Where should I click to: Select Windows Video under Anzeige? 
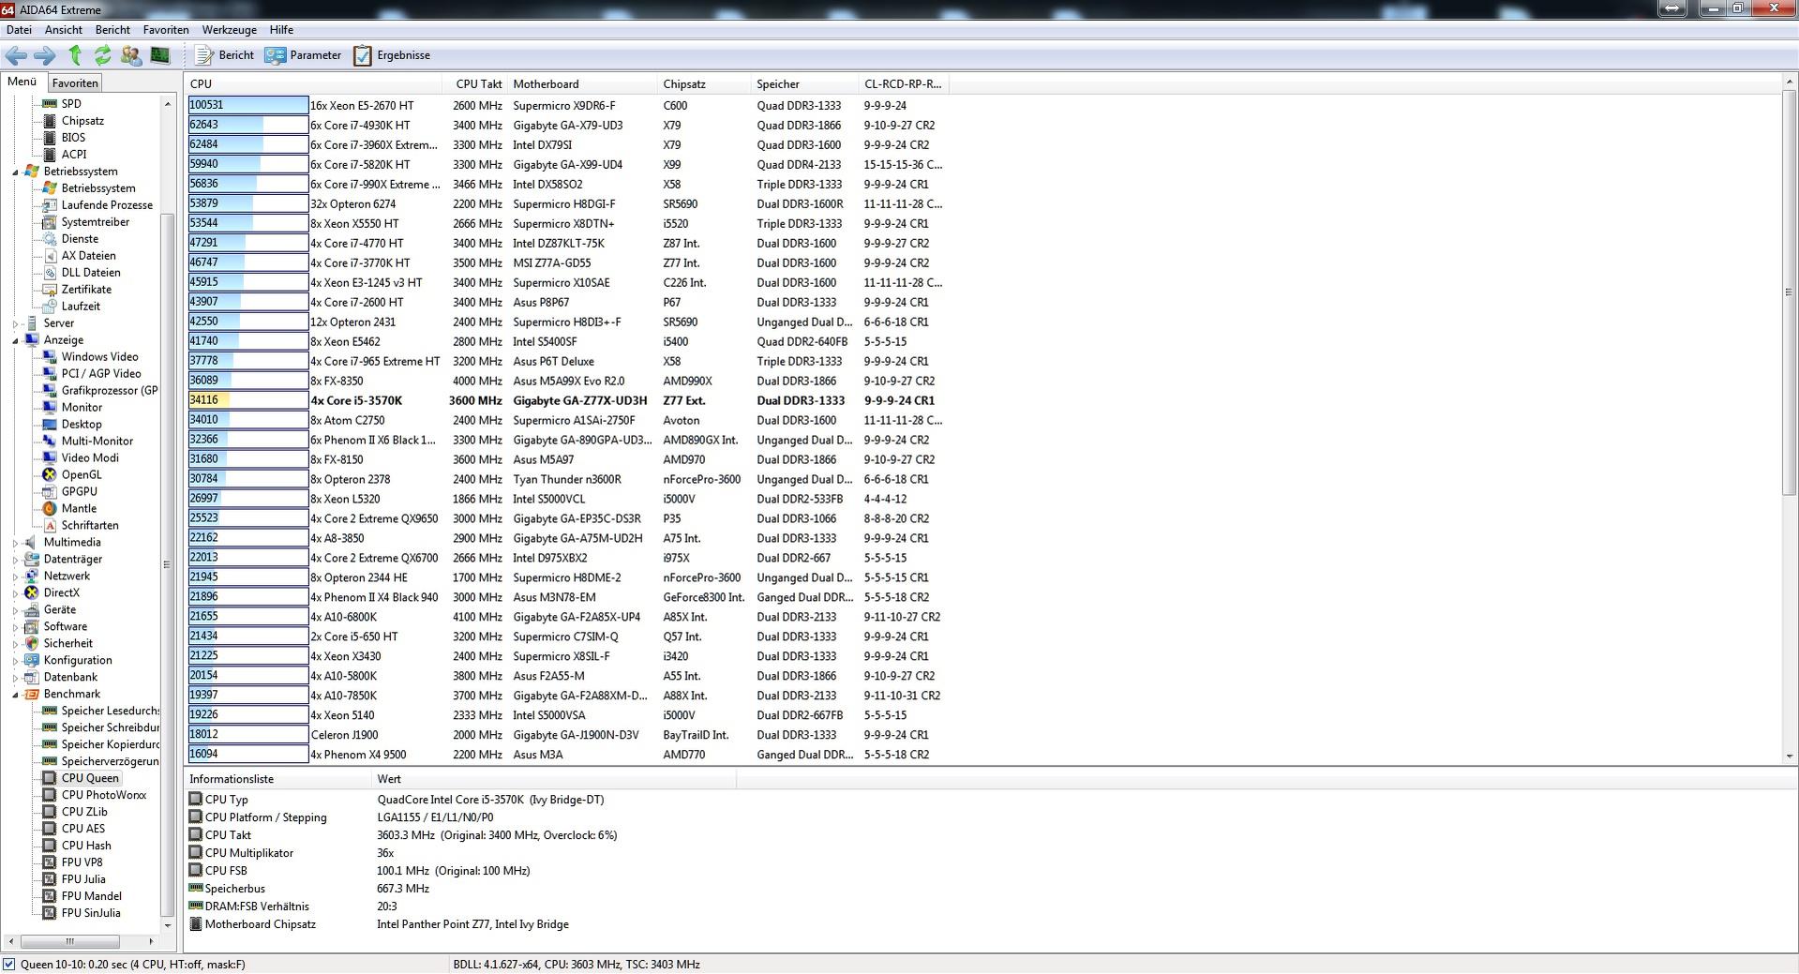[x=99, y=357]
